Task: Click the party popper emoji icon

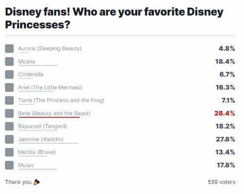Action: (37, 182)
